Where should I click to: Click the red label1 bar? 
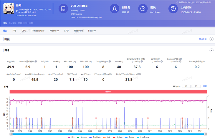[107, 92]
